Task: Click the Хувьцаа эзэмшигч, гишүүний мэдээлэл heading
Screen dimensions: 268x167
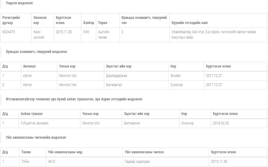Action: tap(36, 52)
